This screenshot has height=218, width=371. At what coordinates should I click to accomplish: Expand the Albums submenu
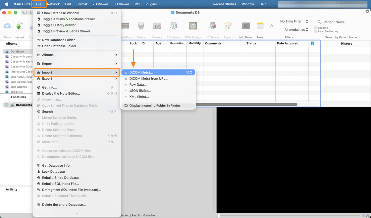coord(77,55)
